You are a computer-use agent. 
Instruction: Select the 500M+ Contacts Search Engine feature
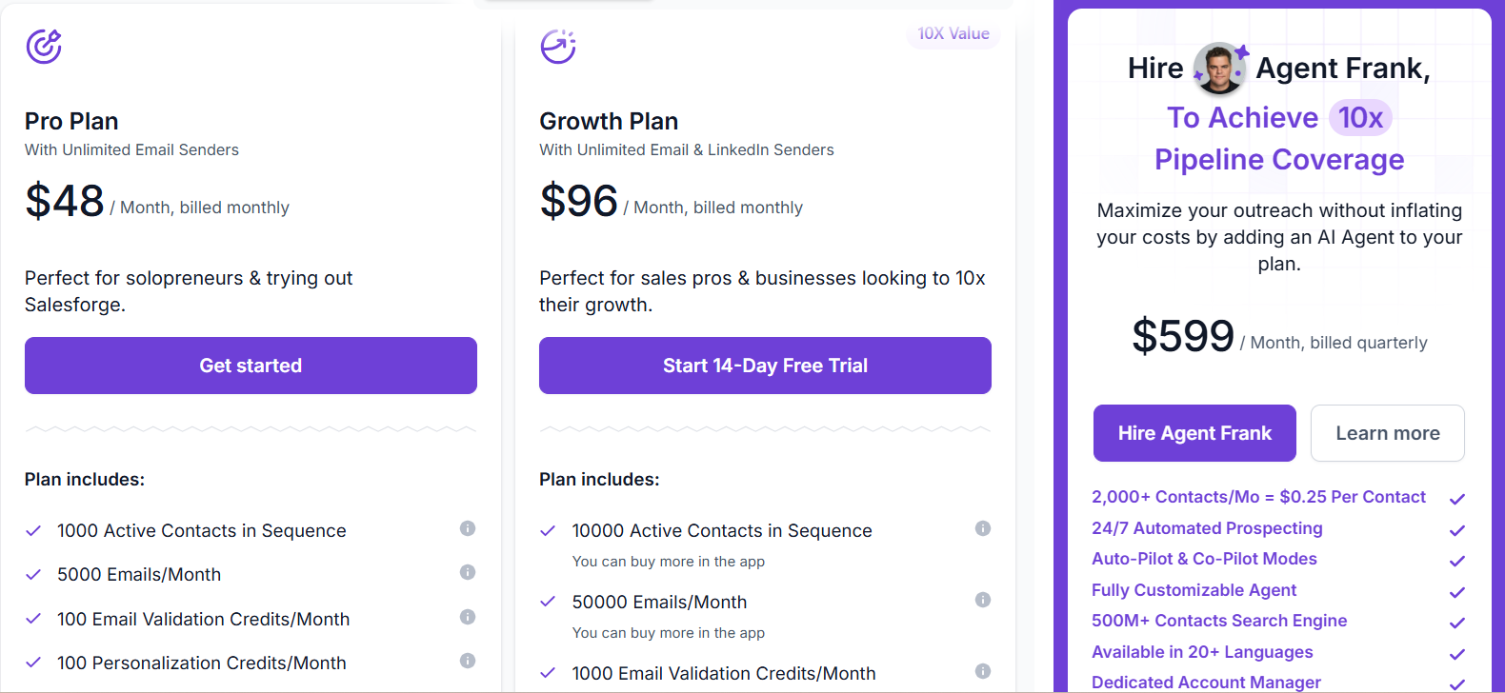tap(1219, 621)
